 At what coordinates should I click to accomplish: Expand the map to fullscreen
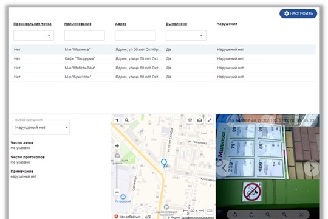tap(210, 120)
